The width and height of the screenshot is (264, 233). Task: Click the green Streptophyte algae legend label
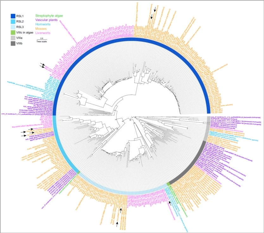[49, 15]
